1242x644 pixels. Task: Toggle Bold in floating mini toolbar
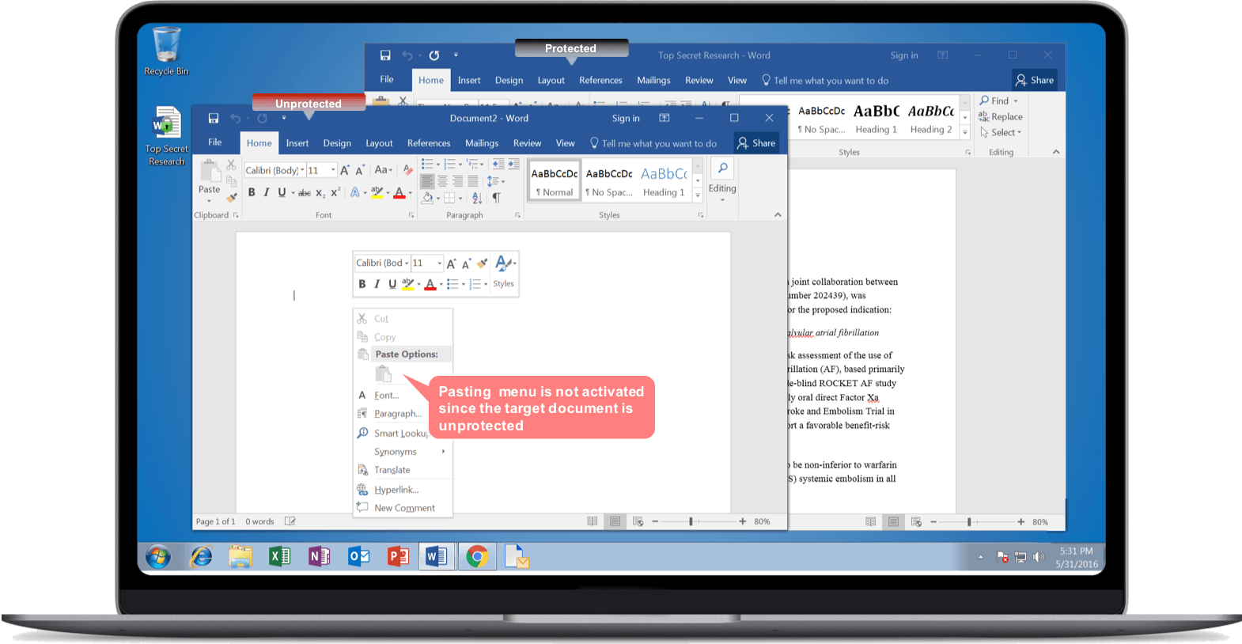coord(362,284)
